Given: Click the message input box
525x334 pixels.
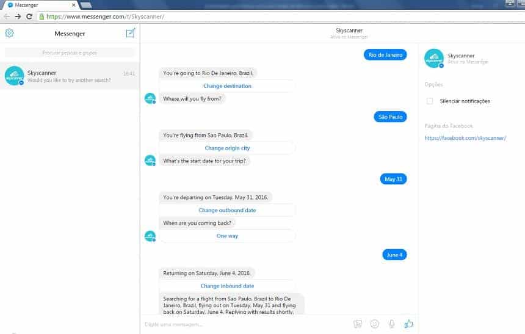Looking at the screenshot, I should pyautogui.click(x=246, y=324).
